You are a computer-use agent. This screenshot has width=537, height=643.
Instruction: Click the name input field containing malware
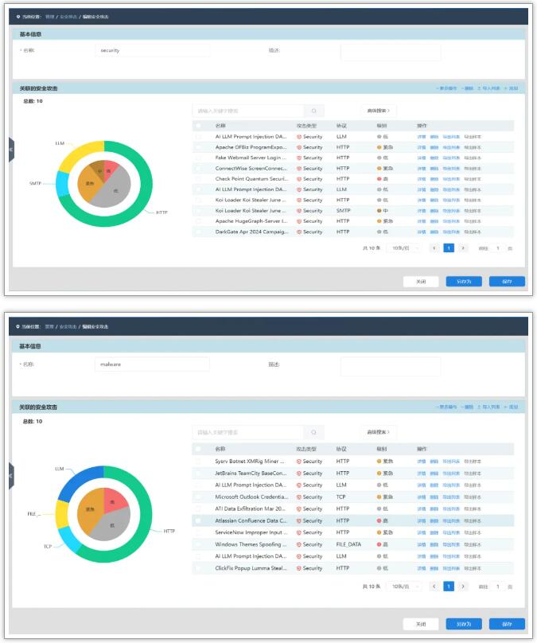pyautogui.click(x=151, y=364)
